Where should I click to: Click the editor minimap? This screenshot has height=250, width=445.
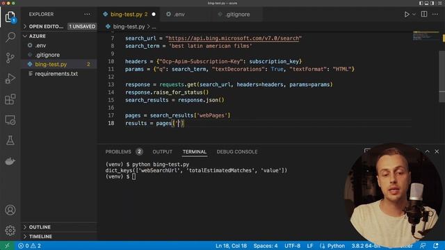(426, 36)
